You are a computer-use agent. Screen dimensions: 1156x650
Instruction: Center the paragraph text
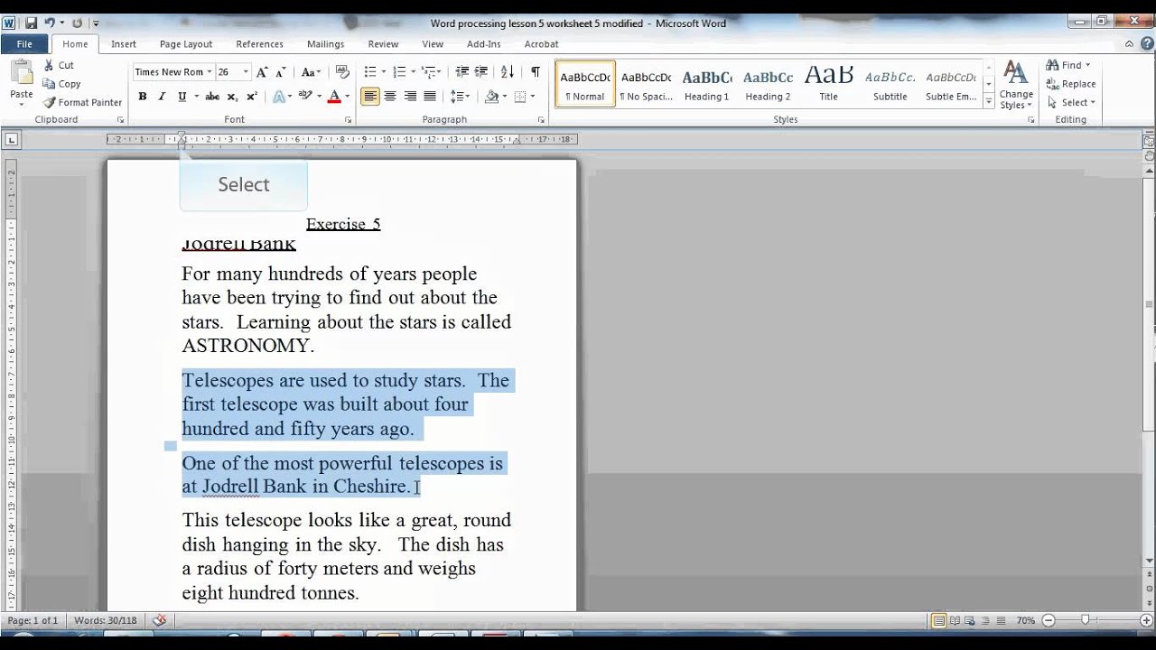click(x=390, y=97)
